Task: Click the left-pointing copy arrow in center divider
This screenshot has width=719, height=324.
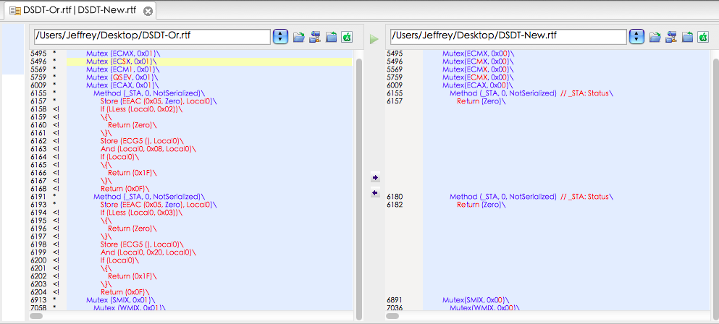Action: [x=374, y=192]
